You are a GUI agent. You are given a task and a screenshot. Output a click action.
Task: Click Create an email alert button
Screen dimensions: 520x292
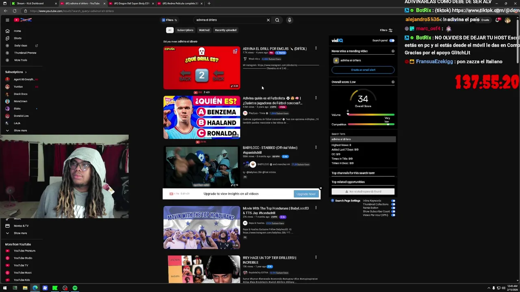click(x=363, y=70)
